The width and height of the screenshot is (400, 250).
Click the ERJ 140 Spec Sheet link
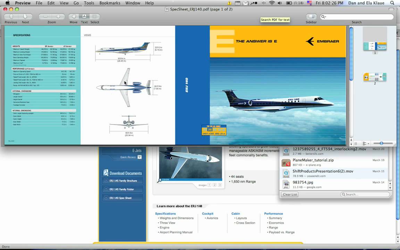[121, 198]
